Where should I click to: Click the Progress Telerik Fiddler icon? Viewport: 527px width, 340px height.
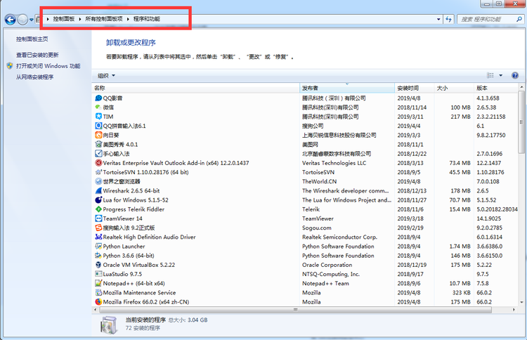point(98,209)
